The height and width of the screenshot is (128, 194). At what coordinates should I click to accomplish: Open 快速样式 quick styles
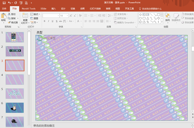(176, 18)
